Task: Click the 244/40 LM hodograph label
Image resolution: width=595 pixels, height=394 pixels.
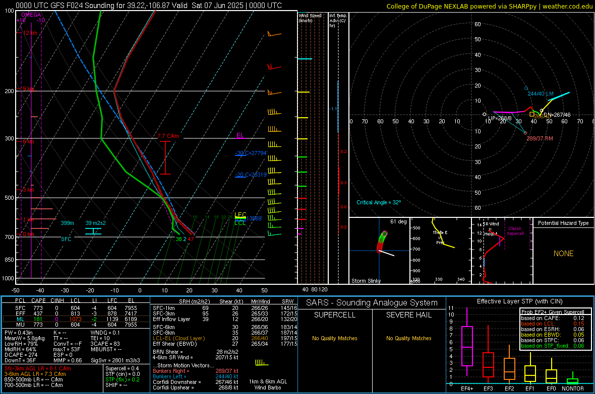Action: click(x=541, y=94)
